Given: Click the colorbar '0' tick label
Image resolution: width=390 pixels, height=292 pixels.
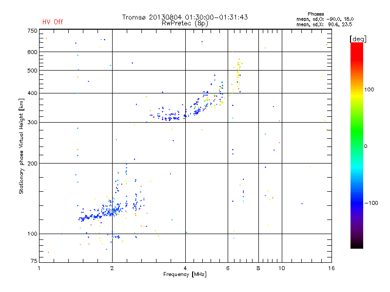Looking at the screenshot, I should (366, 146).
